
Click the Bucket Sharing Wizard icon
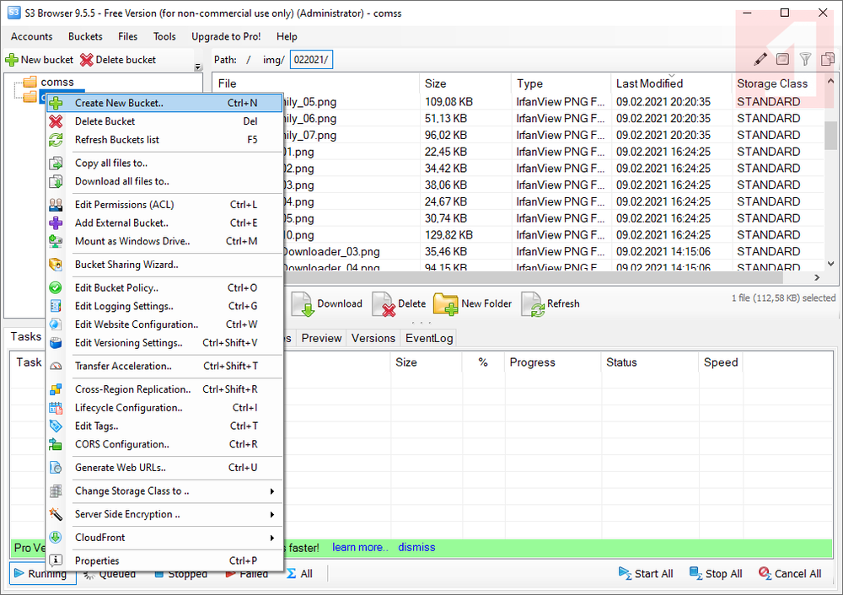click(56, 265)
